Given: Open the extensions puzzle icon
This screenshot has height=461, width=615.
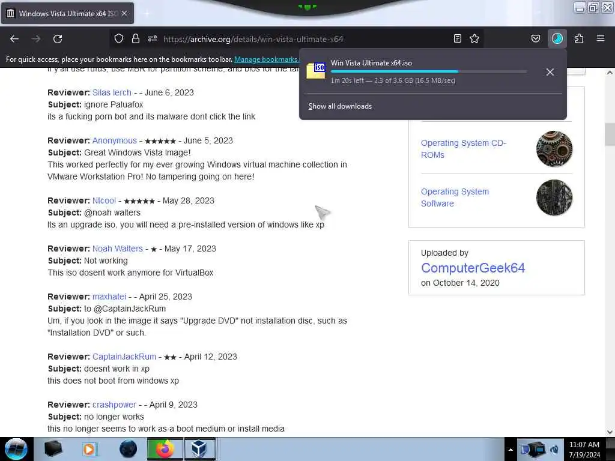Looking at the screenshot, I should tap(580, 38).
